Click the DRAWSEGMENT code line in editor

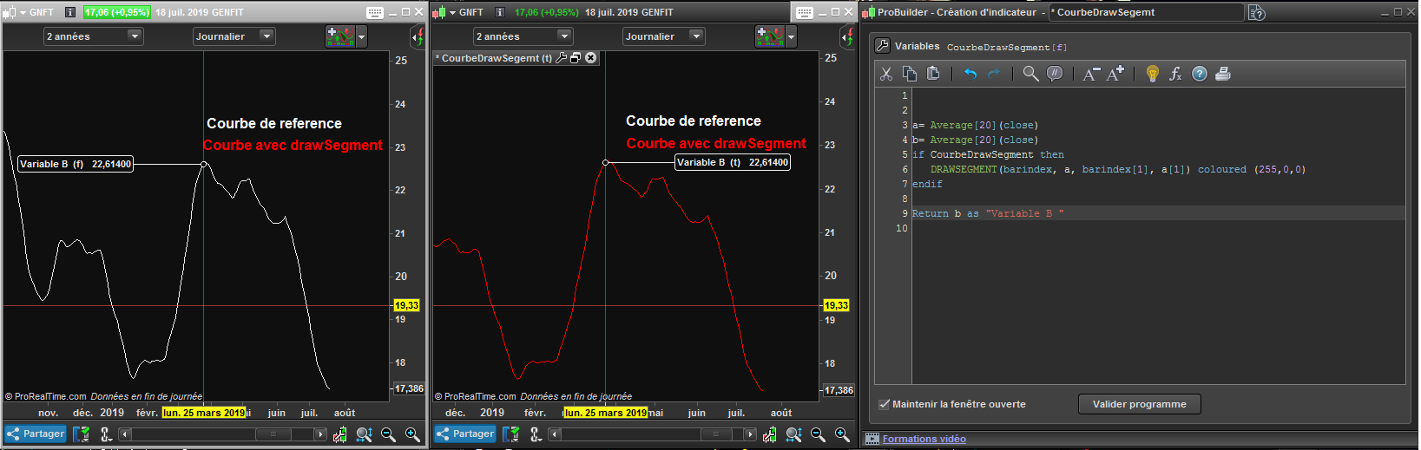click(1118, 169)
